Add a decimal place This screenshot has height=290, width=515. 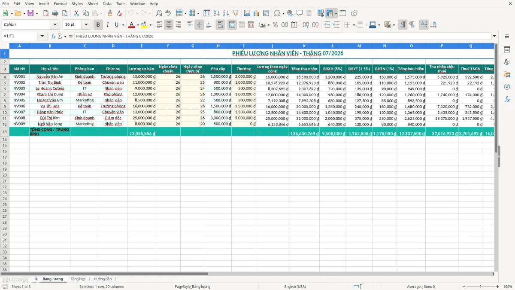pyautogui.click(x=306, y=25)
